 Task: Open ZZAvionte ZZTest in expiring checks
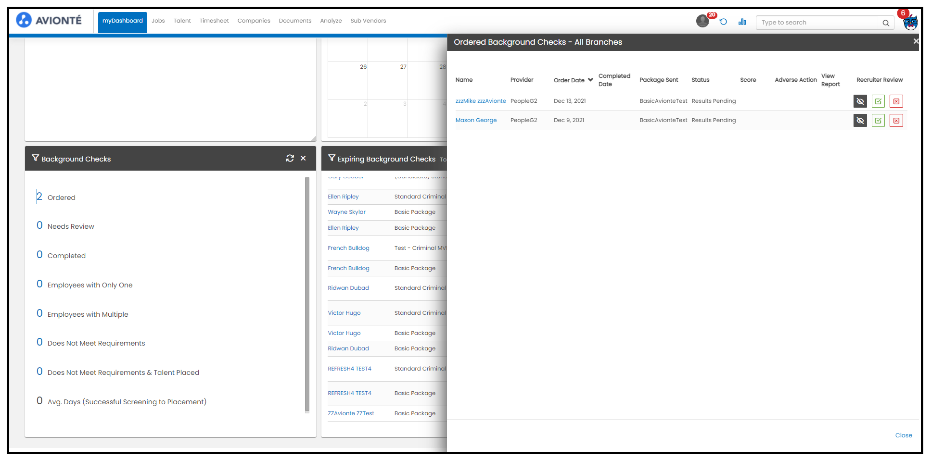click(x=351, y=413)
